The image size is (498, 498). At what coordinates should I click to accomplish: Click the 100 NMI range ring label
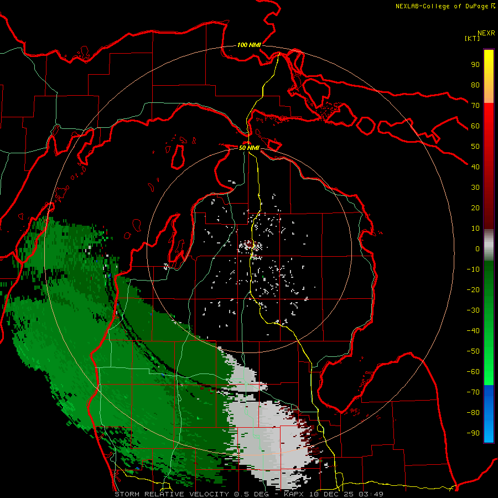coord(249,45)
